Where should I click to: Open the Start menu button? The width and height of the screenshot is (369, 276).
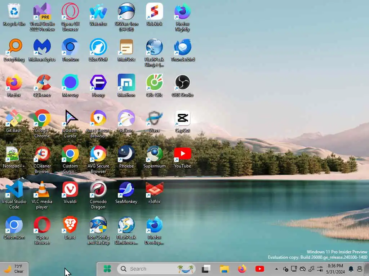tap(107, 269)
